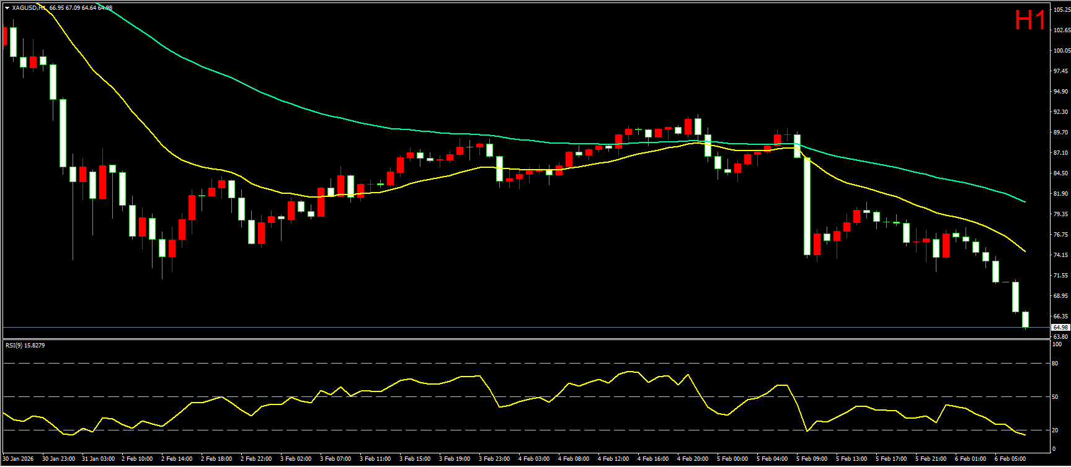
Task: Select the yellow RSI line's right end
Action: [x=1024, y=435]
